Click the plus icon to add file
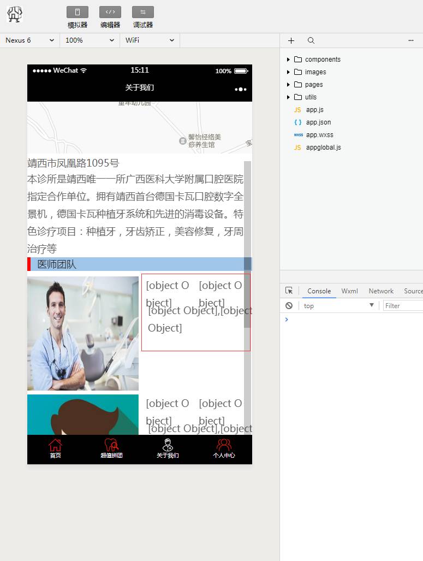 [x=291, y=40]
